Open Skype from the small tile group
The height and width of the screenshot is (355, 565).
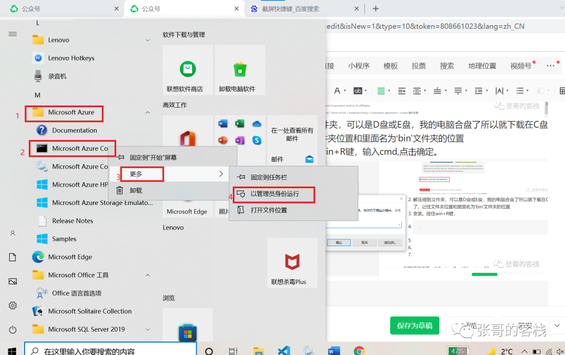click(256, 140)
